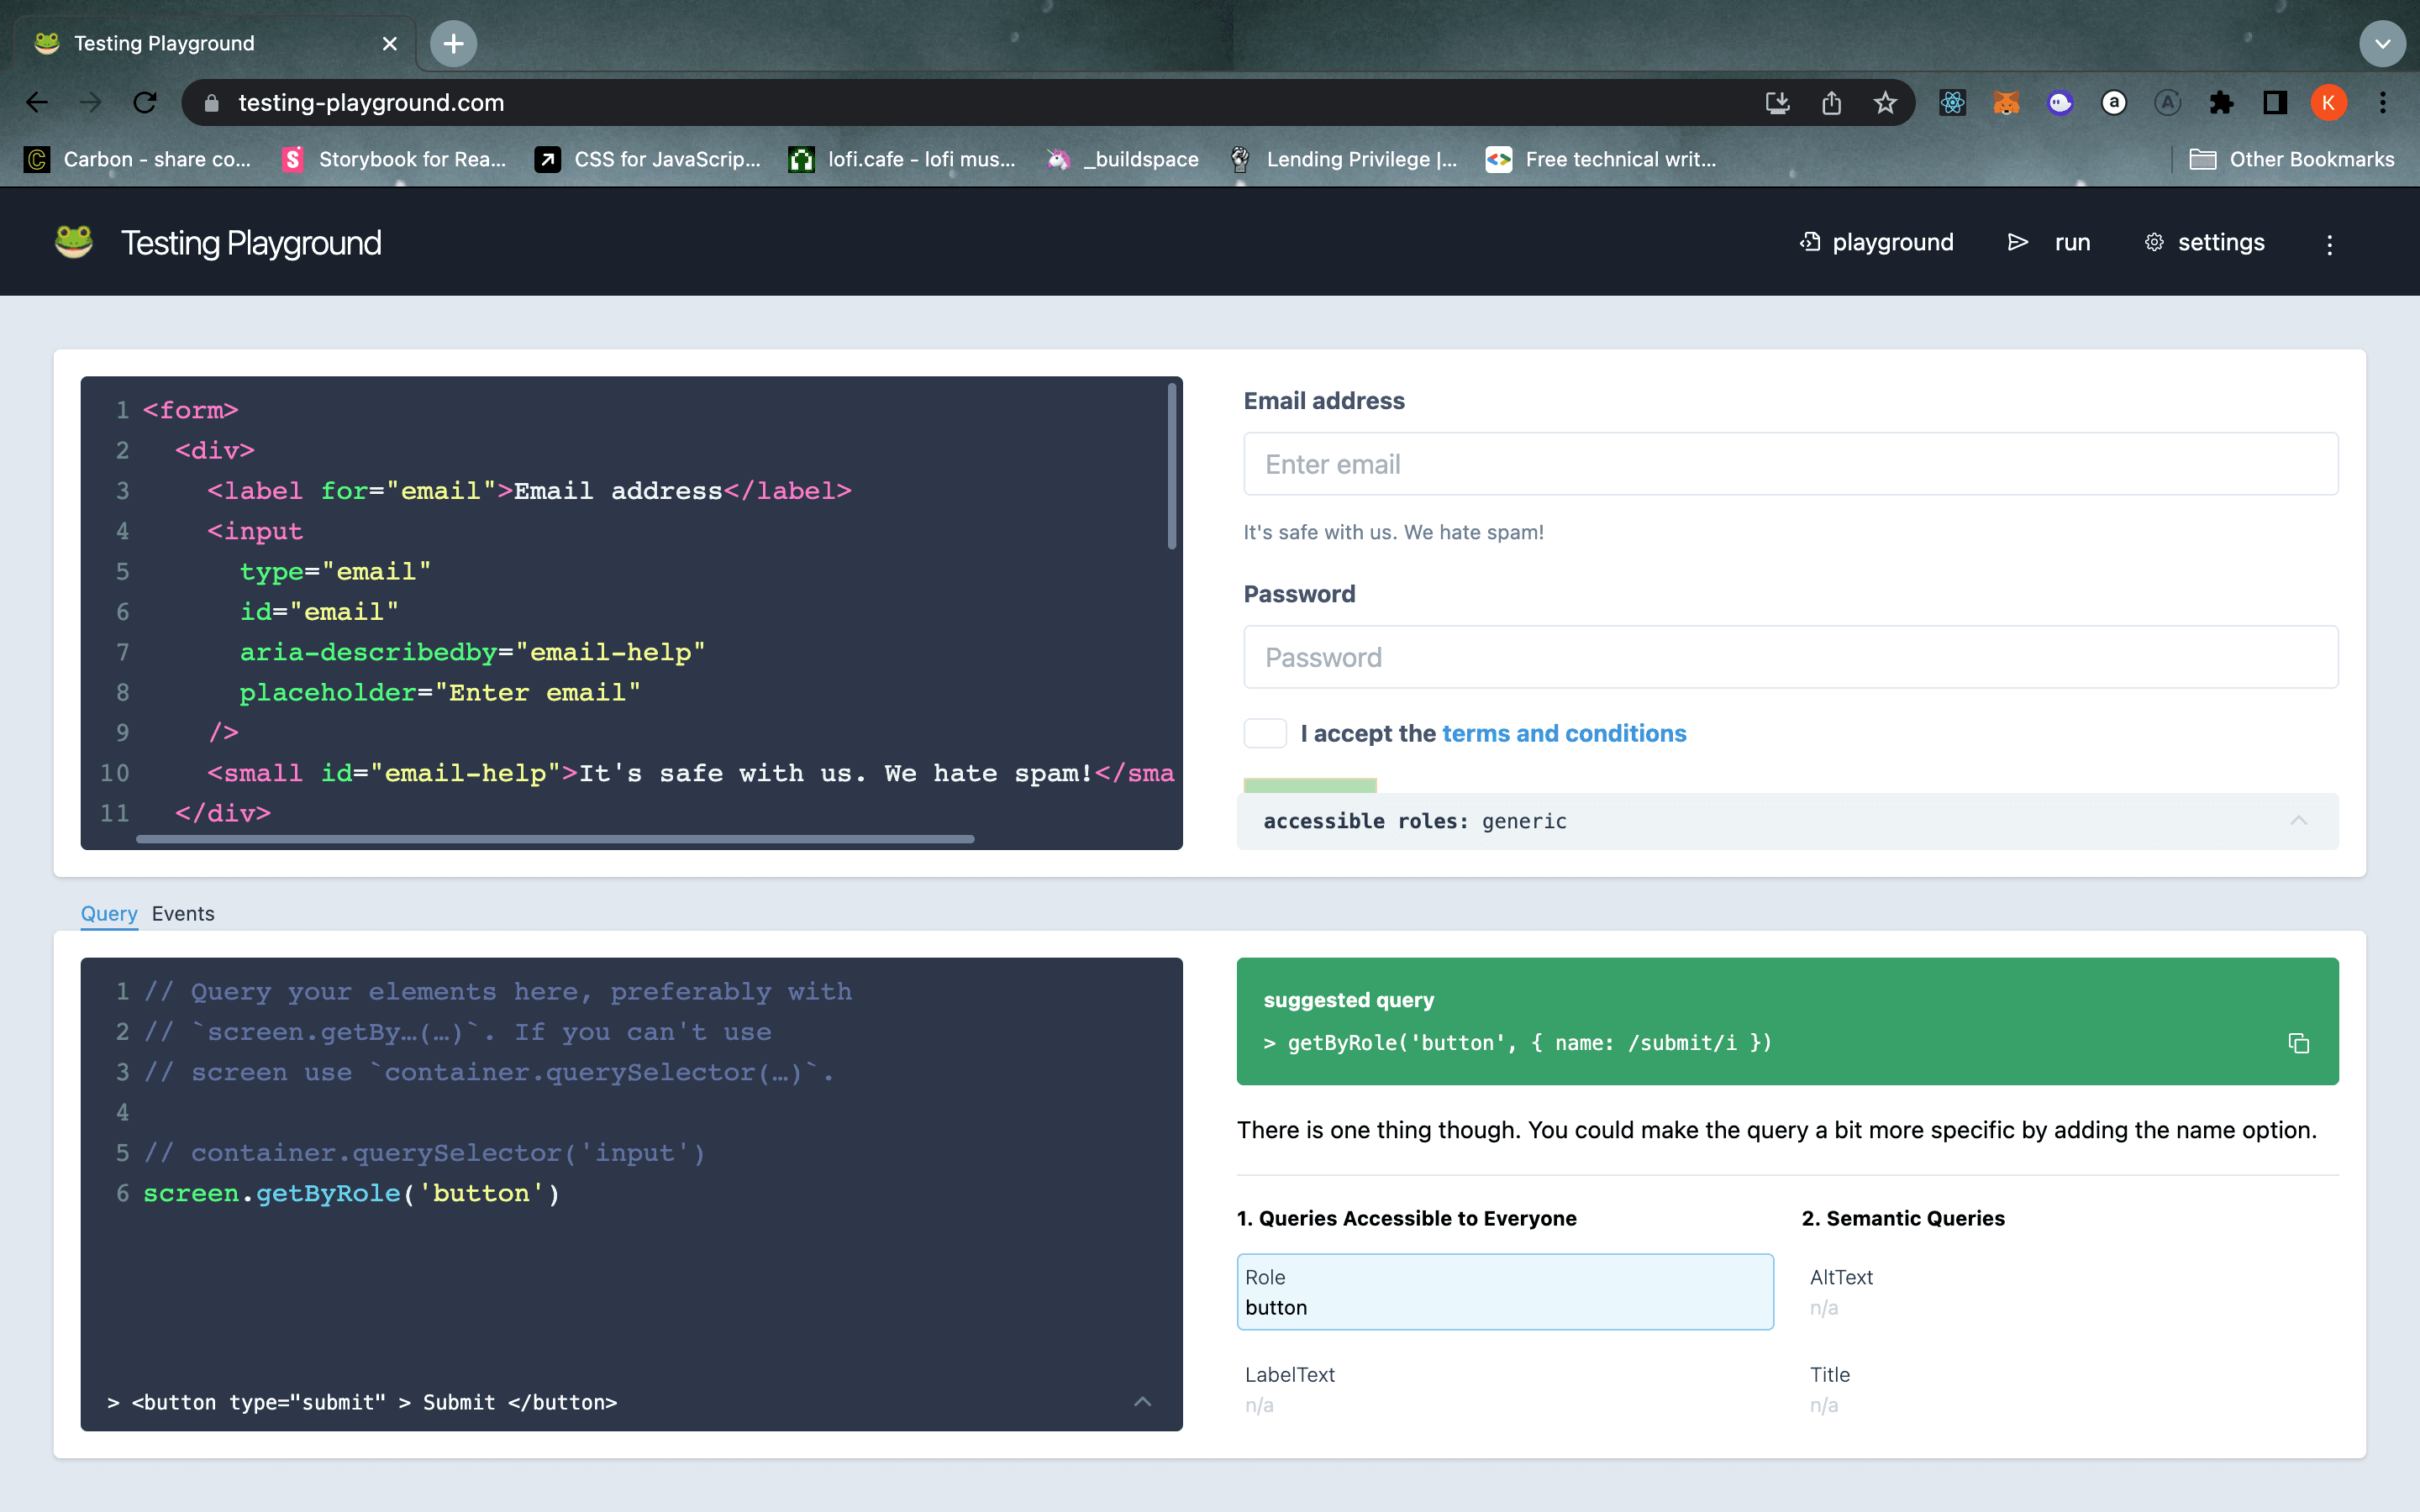This screenshot has width=2420, height=1512.
Task: Select the Query tab
Action: click(109, 913)
